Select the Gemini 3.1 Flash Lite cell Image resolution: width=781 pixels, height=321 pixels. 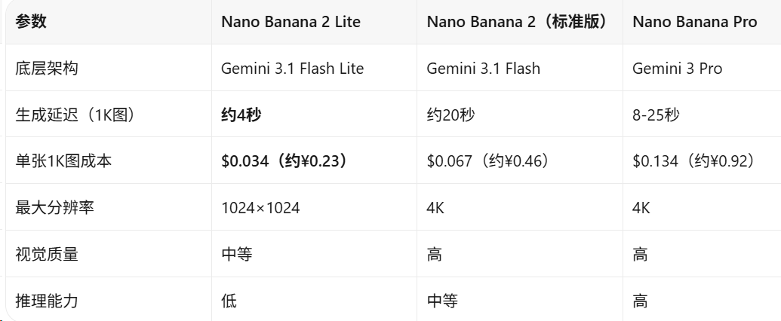292,68
